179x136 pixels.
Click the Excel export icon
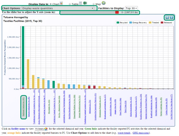pyautogui.click(x=85, y=3)
